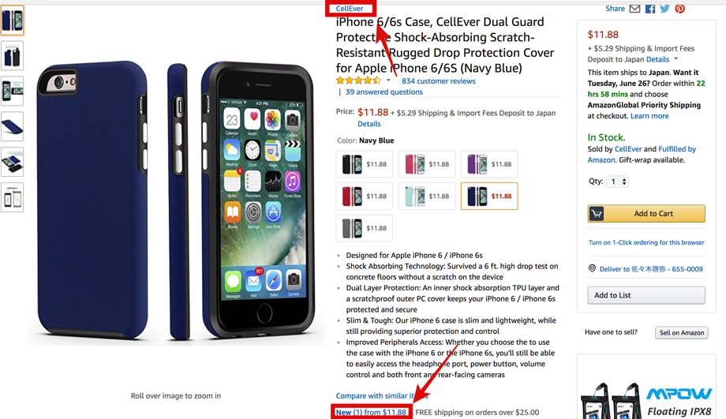Screen dimensions: 726x419
Task: Select the purple color case option
Action: coord(489,164)
